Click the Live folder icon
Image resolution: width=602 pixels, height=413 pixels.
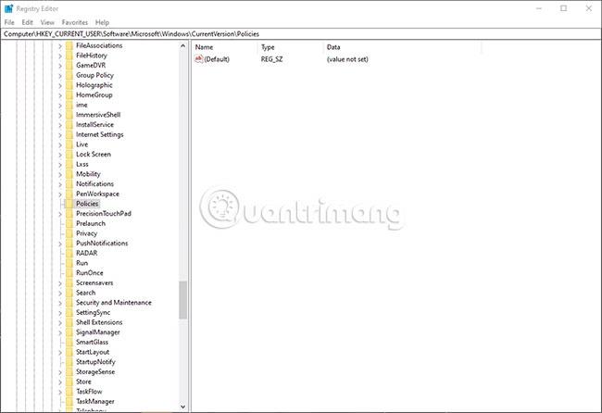tap(69, 144)
